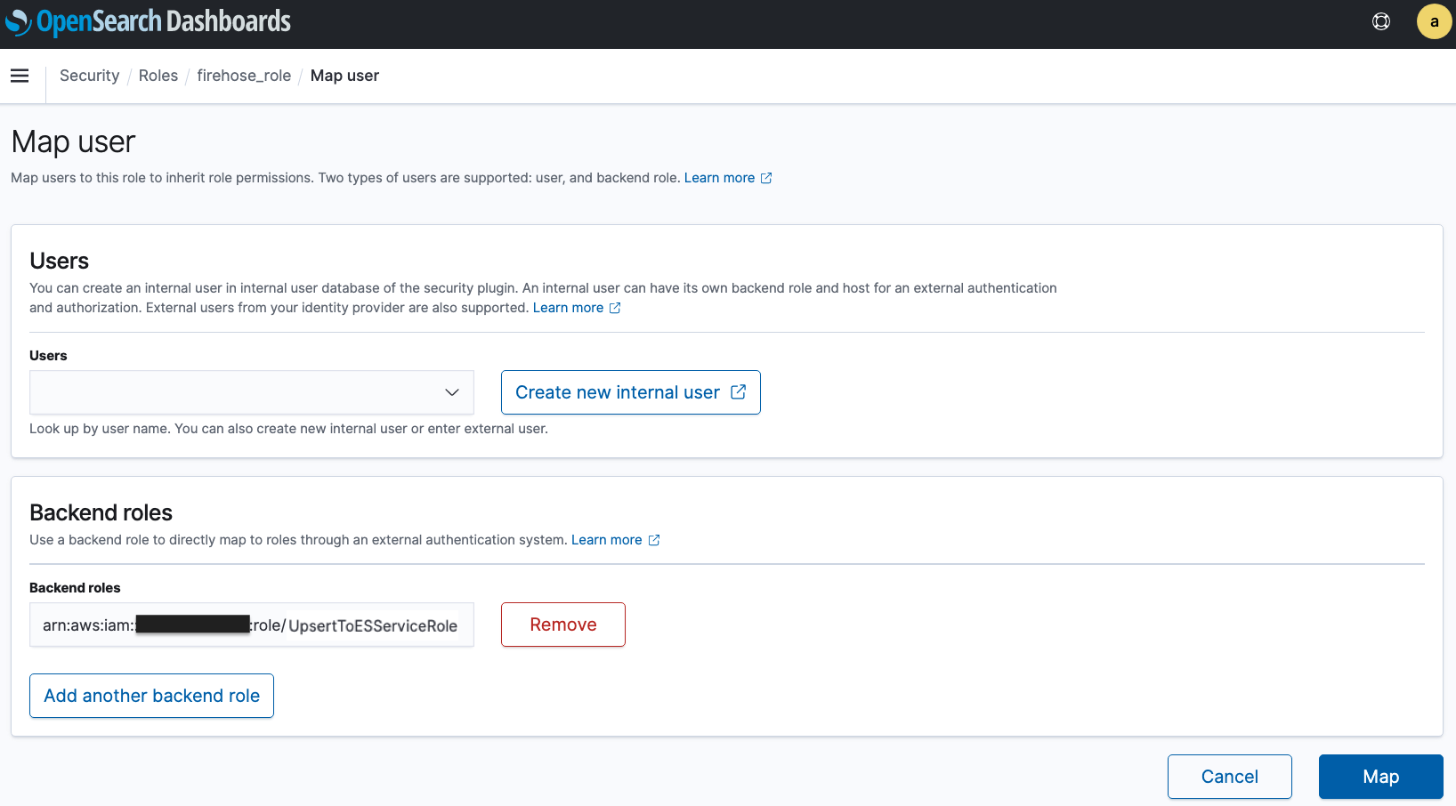
Task: Cancel the user mapping
Action: pos(1230,777)
